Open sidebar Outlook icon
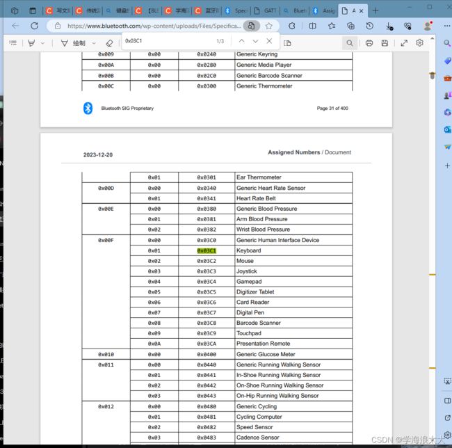Image resolution: width=452 pixels, height=448 pixels. [447, 129]
